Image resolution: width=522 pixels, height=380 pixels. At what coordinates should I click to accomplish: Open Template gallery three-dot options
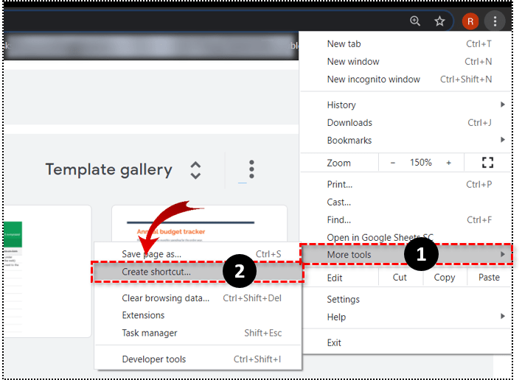[251, 169]
